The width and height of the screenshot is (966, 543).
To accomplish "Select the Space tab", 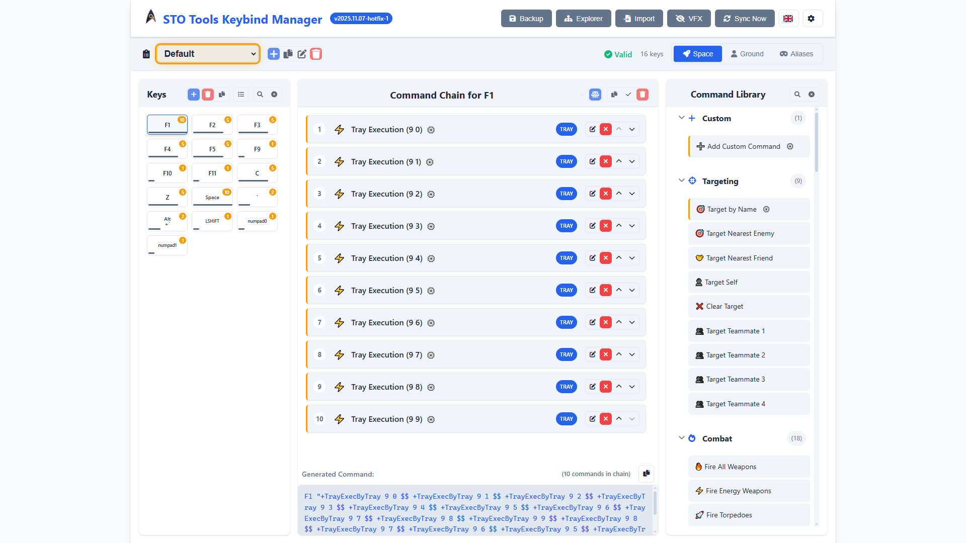I will [697, 54].
